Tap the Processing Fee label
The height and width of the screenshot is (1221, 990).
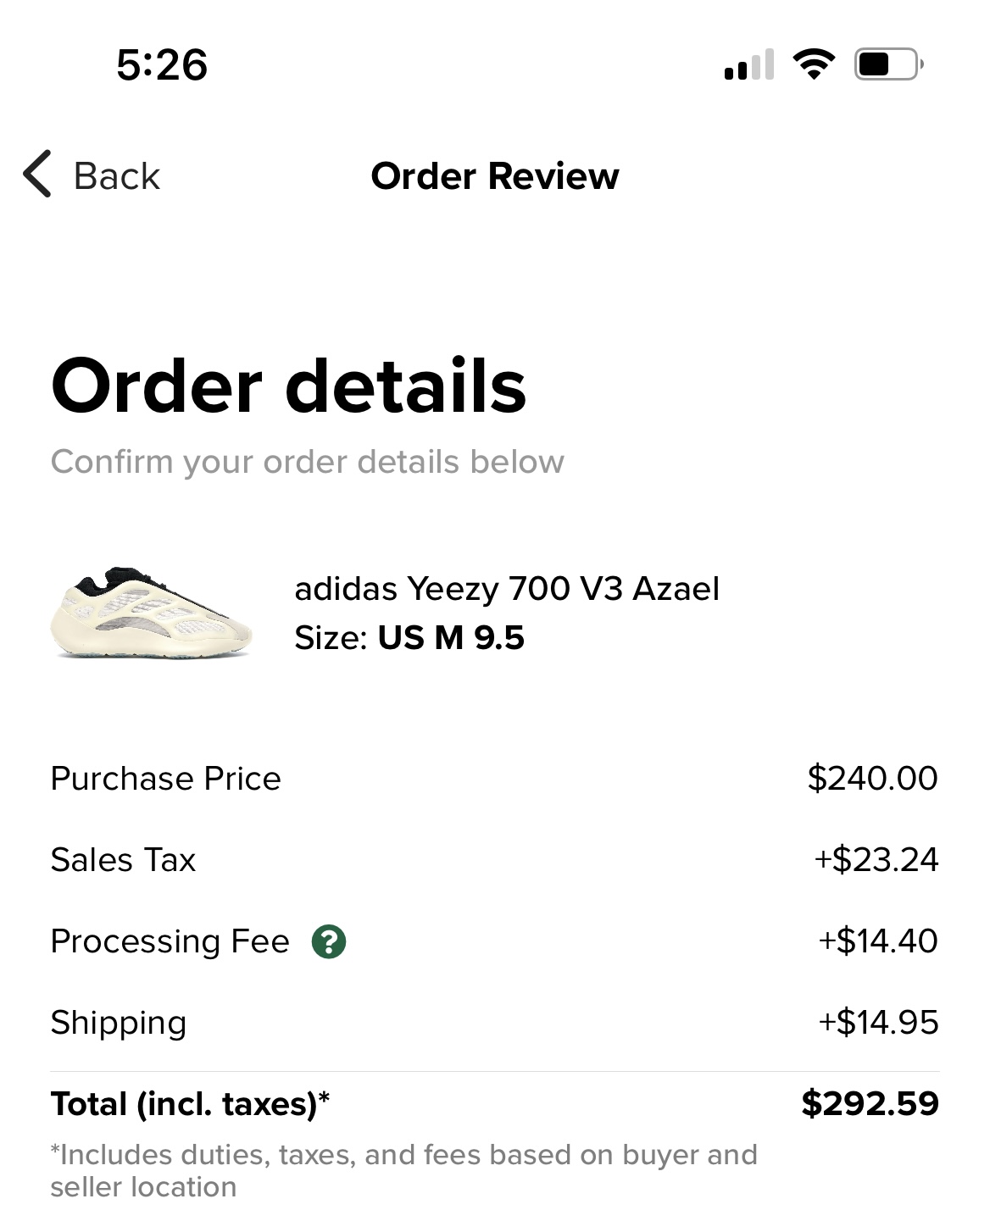170,941
